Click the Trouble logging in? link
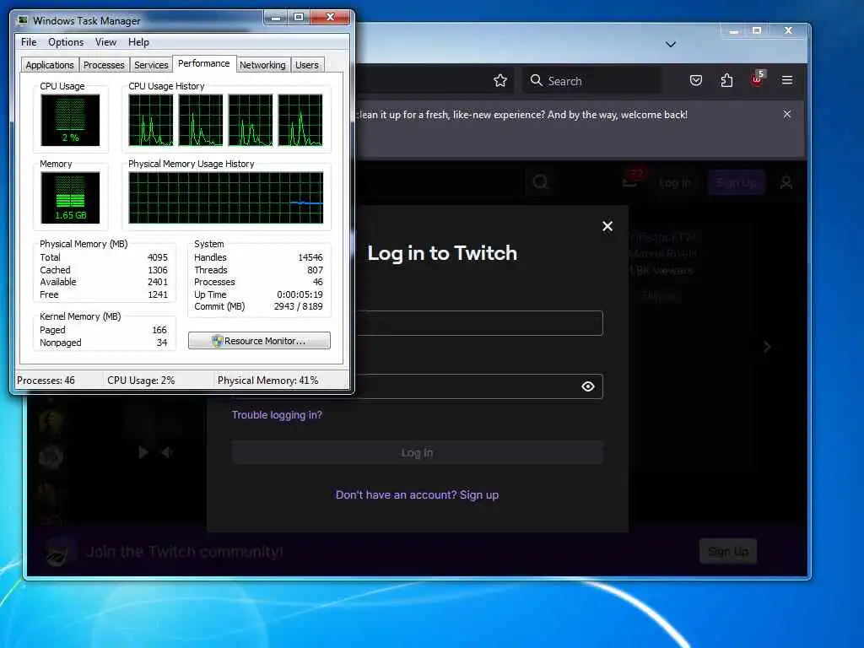This screenshot has height=648, width=864. click(x=277, y=415)
